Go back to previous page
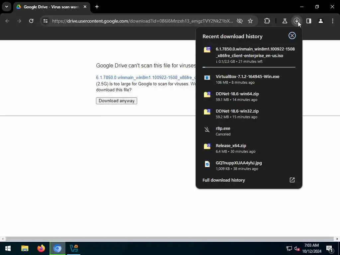340x255 pixels. pos(7,21)
